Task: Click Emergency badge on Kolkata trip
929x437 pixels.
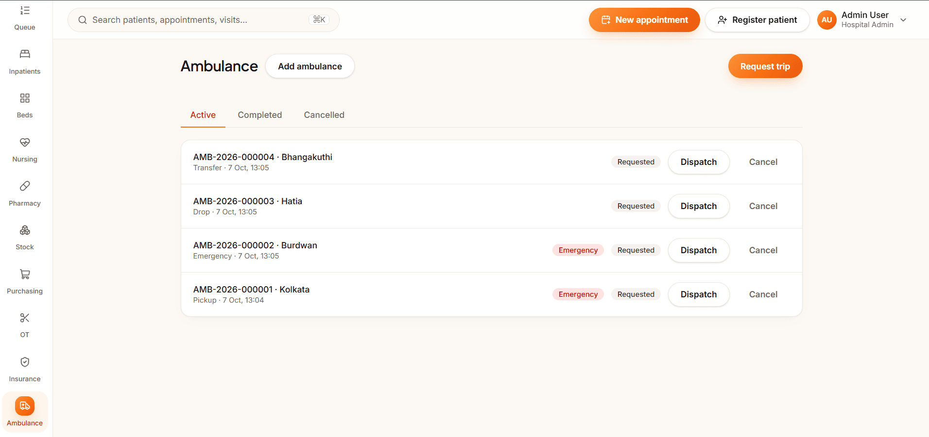Action: point(578,294)
